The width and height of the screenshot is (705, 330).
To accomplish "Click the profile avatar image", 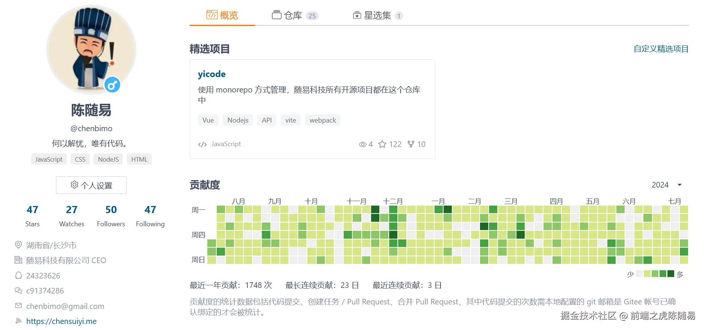I will (91, 50).
